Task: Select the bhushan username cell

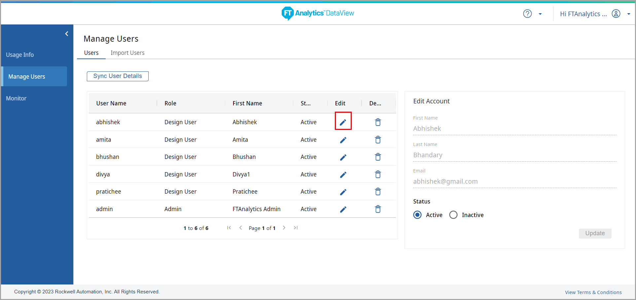Action: (x=108, y=157)
